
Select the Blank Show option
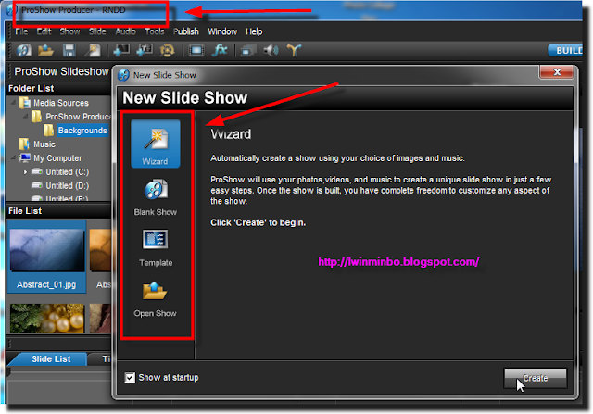[x=155, y=197]
